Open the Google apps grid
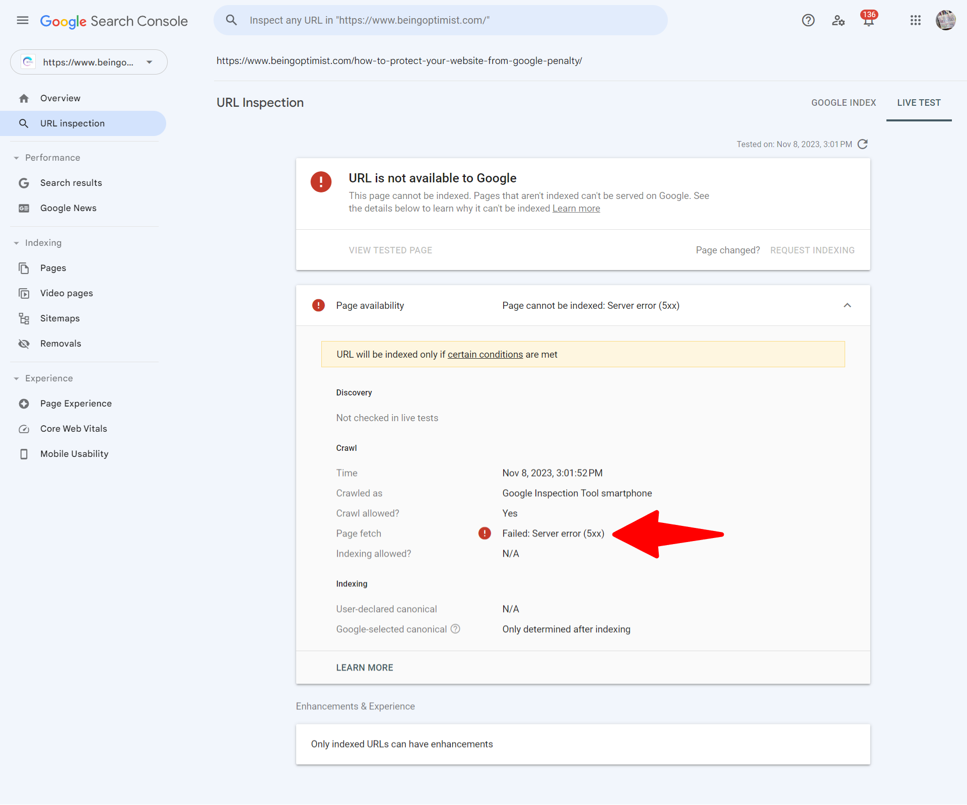967x805 pixels. 916,20
